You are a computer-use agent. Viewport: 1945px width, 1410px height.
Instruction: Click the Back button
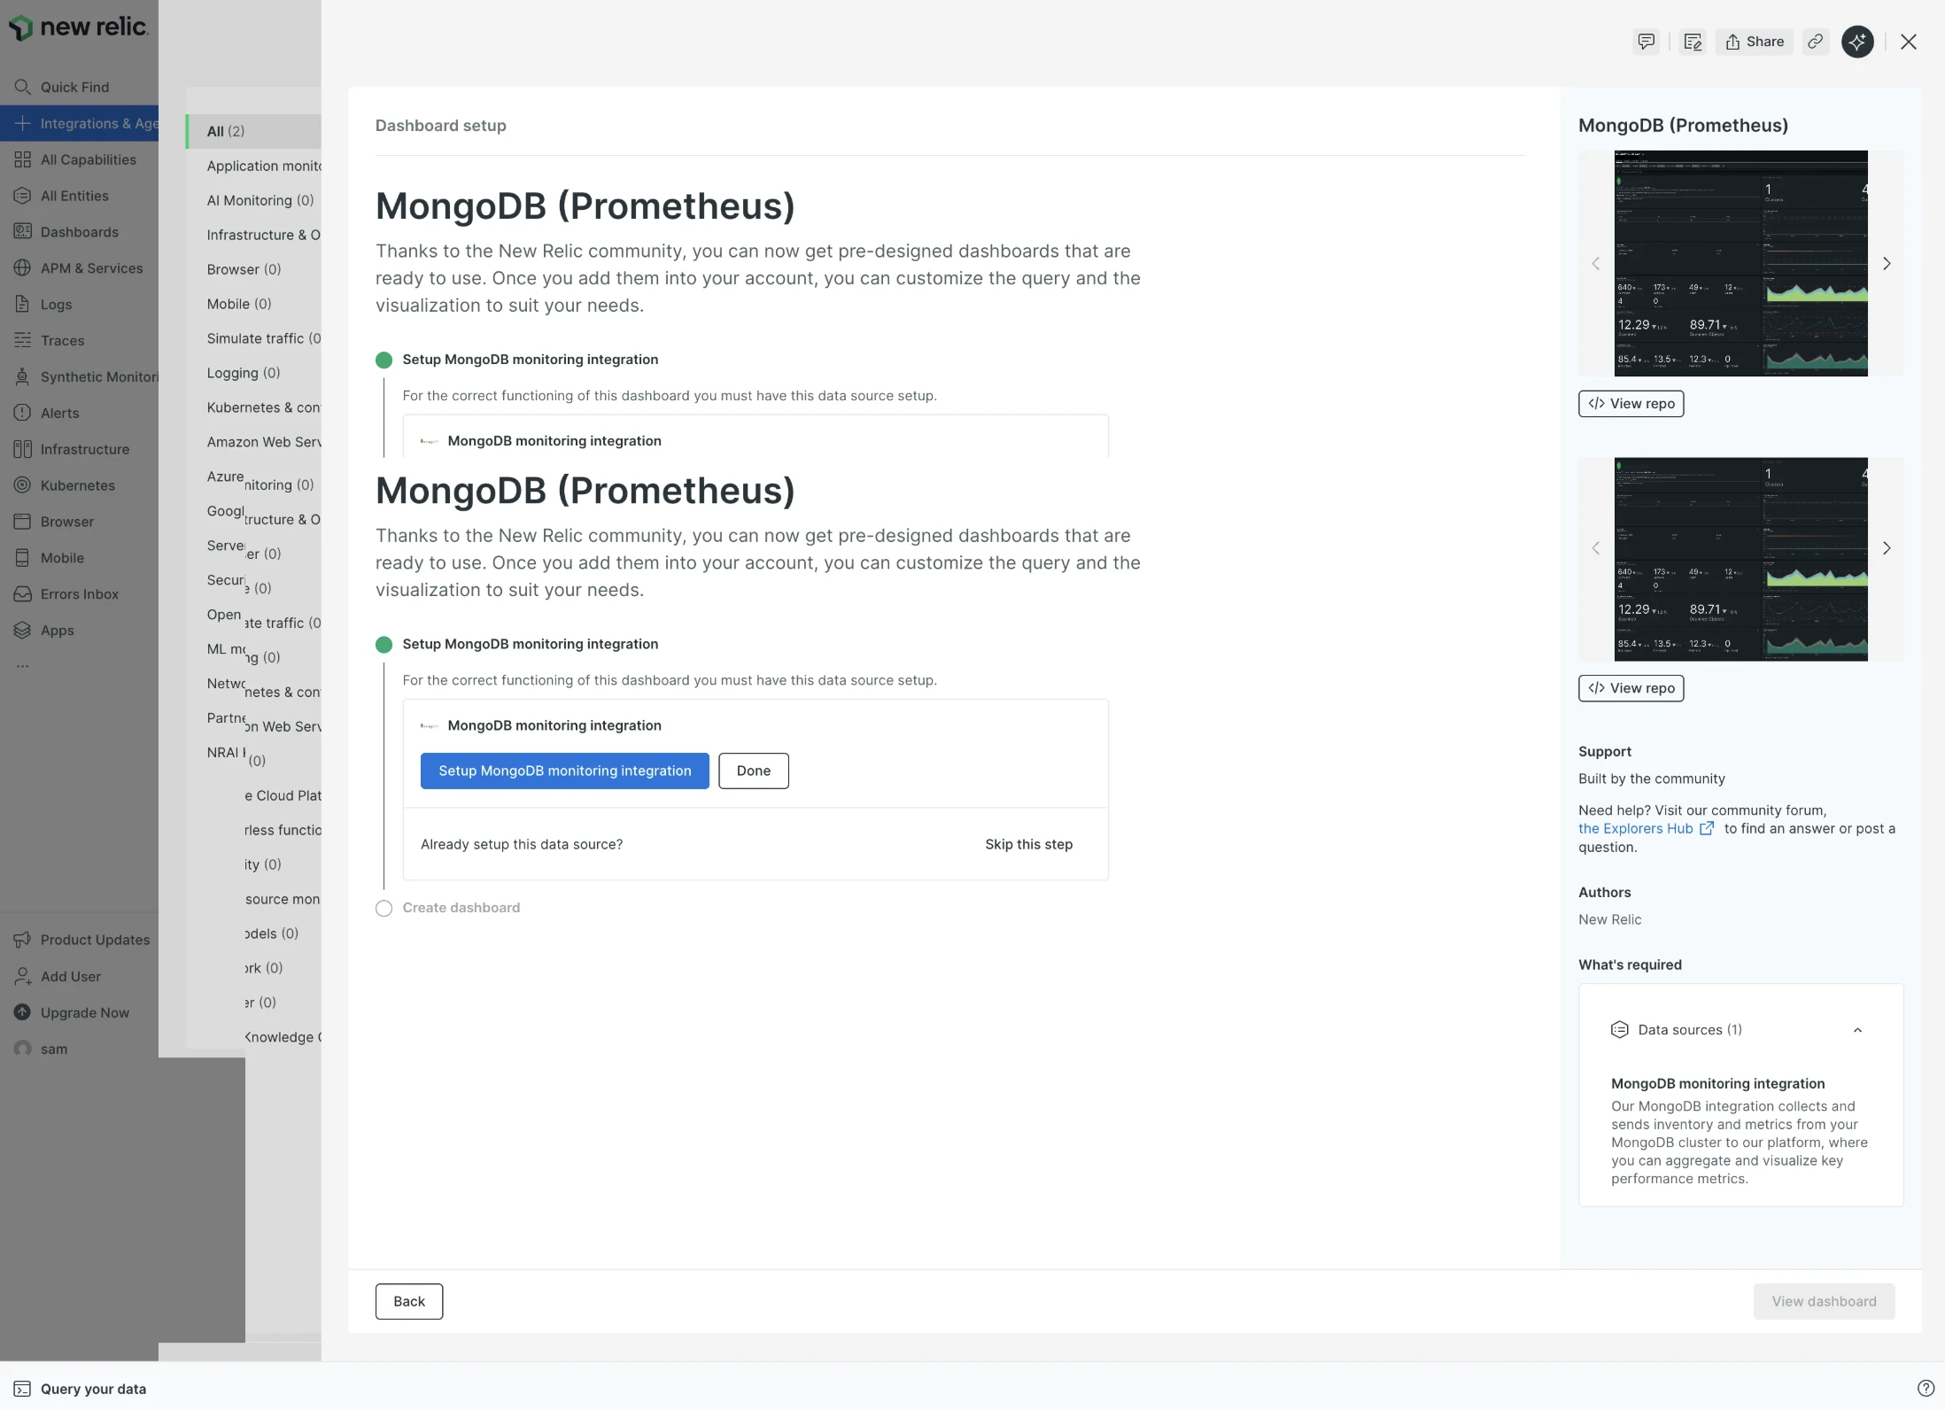(409, 1302)
